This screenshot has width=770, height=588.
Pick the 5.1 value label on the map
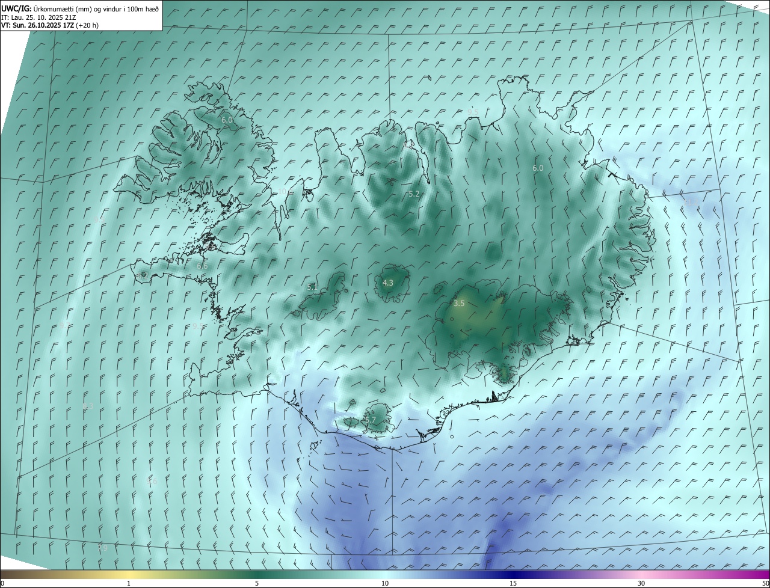click(x=312, y=287)
